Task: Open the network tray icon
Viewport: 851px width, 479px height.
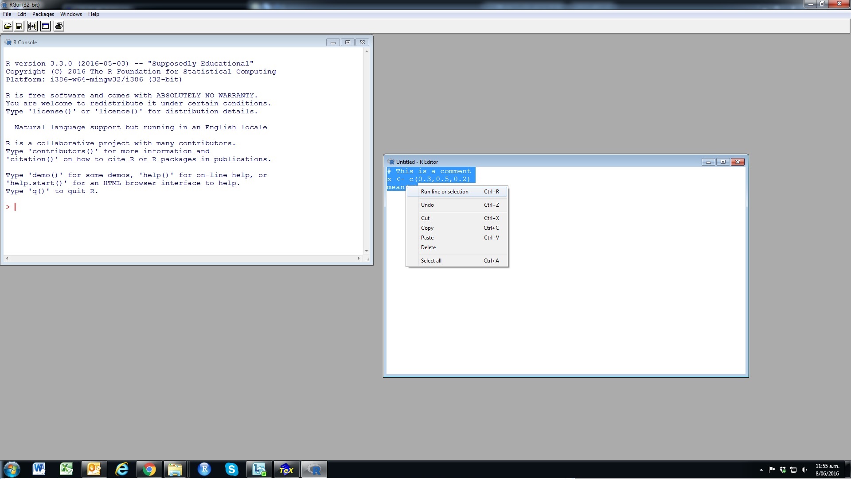Action: click(793, 470)
